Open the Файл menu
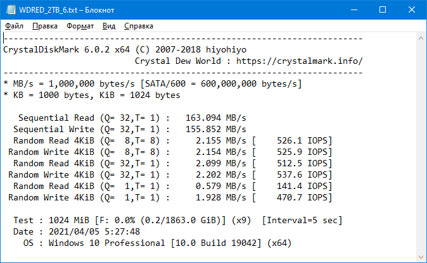 (14, 26)
